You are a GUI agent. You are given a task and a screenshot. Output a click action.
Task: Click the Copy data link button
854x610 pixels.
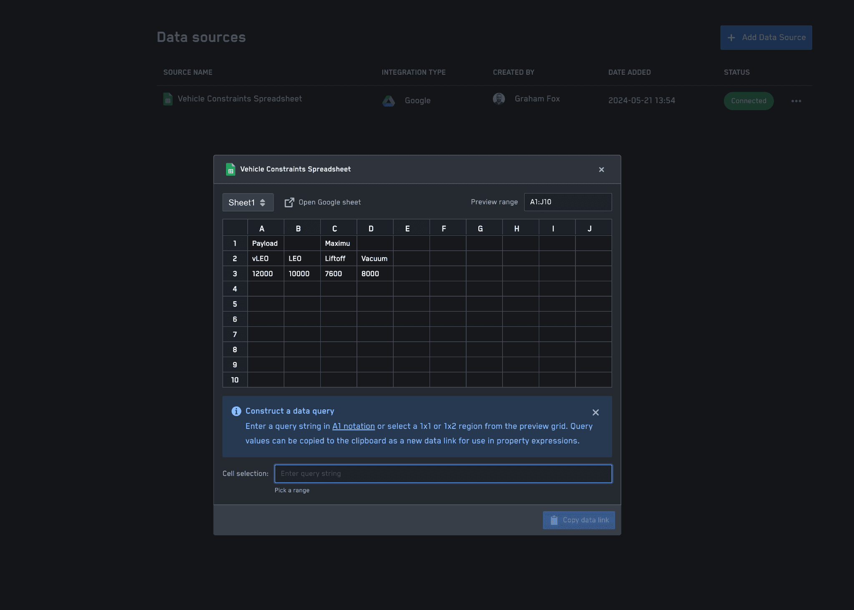click(x=579, y=520)
